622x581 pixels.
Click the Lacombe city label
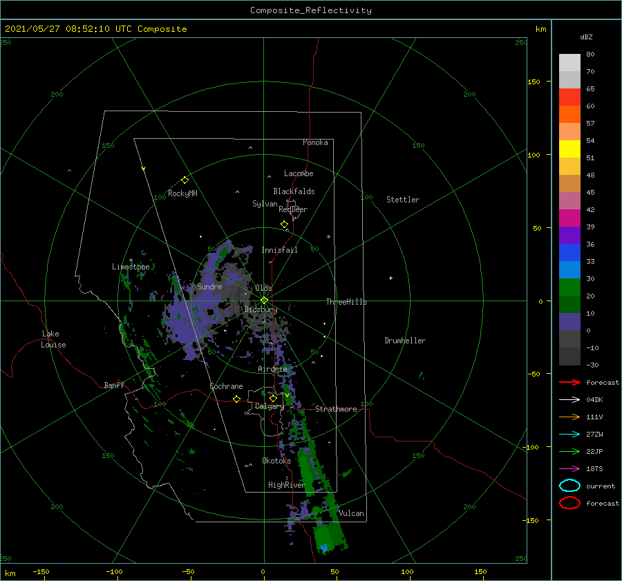299,173
